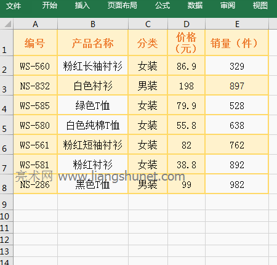
Task: Select row 9 header
Action: [7, 202]
